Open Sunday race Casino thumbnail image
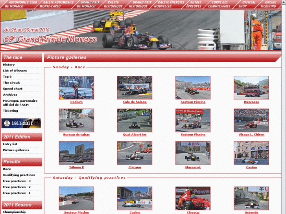Screen dimensions: 286x214 pos(251,153)
